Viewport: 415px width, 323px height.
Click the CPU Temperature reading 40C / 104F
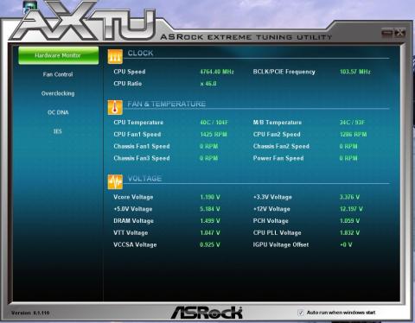214,123
